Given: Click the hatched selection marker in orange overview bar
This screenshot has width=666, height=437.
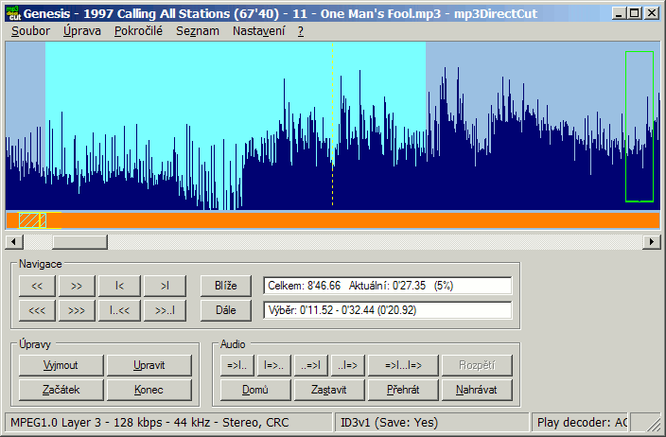Looking at the screenshot, I should pyautogui.click(x=32, y=220).
